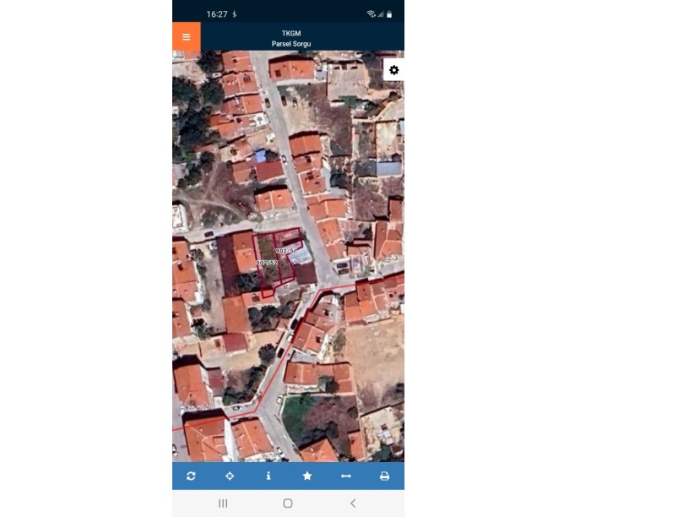Viewport: 689px width, 517px height.
Task: Tap the print icon
Action: point(384,476)
